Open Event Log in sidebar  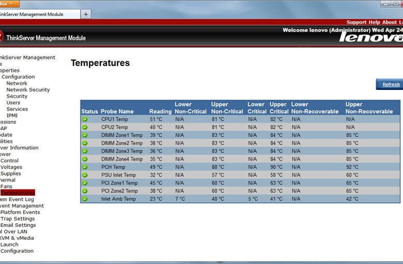17,199
